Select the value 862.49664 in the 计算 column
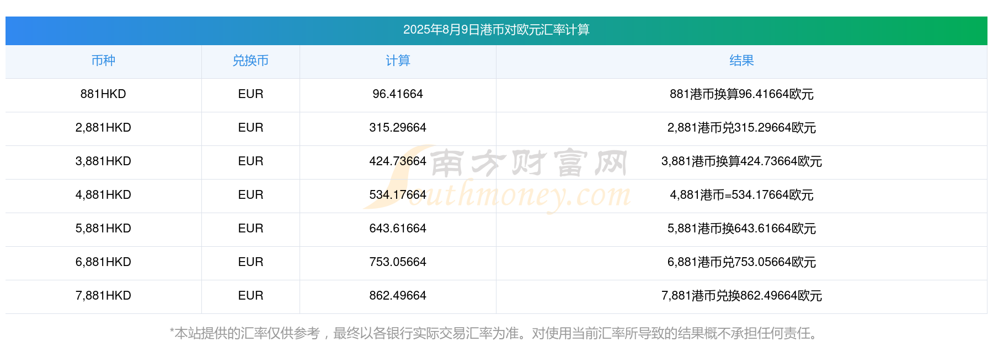 [x=398, y=296]
